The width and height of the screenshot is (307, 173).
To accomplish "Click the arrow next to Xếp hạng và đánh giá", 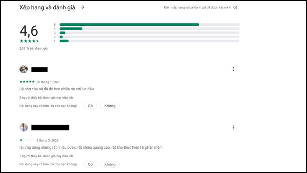I will coord(83,7).
